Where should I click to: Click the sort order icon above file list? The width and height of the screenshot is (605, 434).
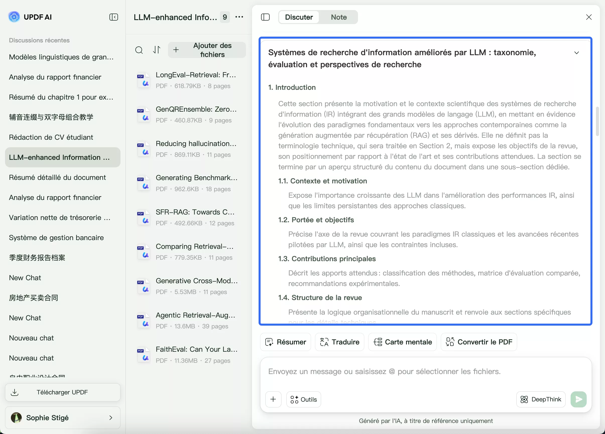click(157, 50)
